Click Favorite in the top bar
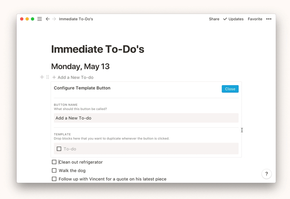Screen dimensions: 290x199 [x=255, y=19]
